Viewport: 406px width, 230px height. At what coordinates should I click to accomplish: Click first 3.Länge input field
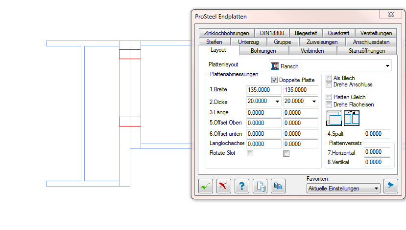tap(263, 113)
